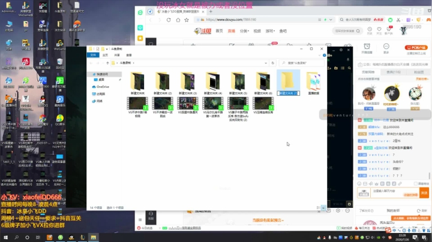Go to 视频 on Douyu nav
The width and height of the screenshot is (432, 242).
pyautogui.click(x=257, y=31)
